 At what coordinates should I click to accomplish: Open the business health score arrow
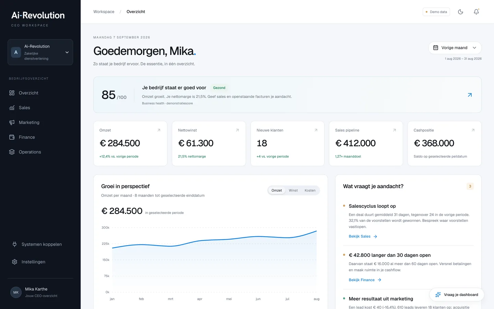coord(470,95)
